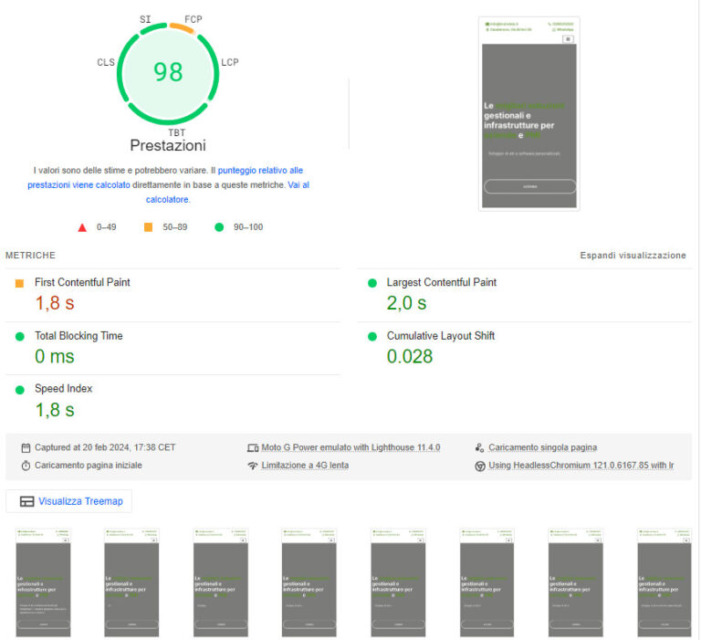This screenshot has height=640, width=701.
Task: Click the 'Visualizza Treemap' button
Action: [x=68, y=501]
